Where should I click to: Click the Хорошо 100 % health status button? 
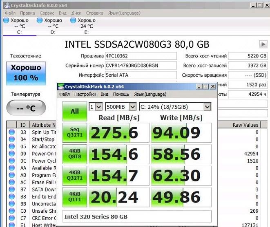(x=26, y=73)
